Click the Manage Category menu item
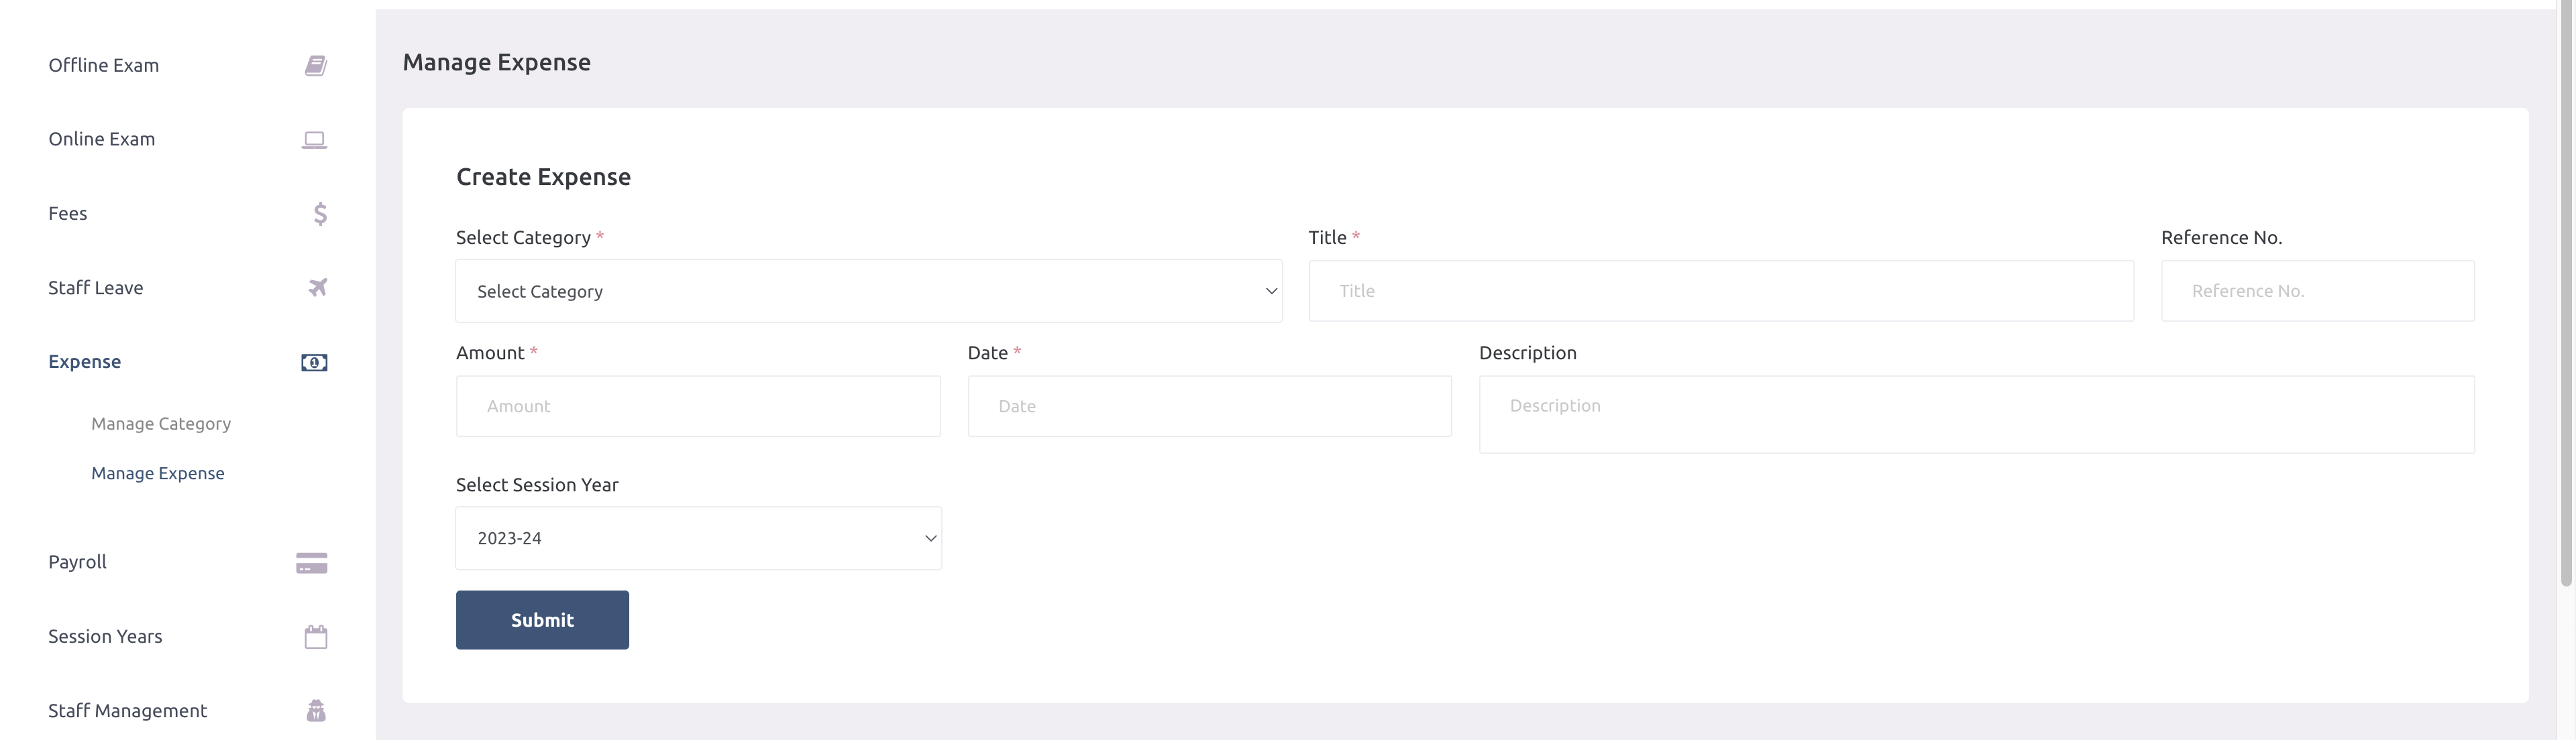The width and height of the screenshot is (2576, 740). coord(161,424)
